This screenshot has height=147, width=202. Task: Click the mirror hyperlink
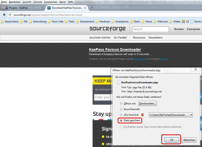tap(164, 59)
